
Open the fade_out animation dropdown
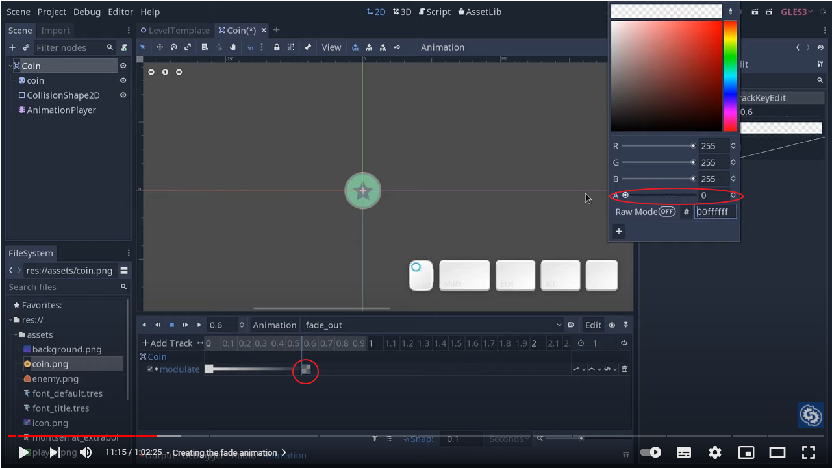pyautogui.click(x=433, y=325)
